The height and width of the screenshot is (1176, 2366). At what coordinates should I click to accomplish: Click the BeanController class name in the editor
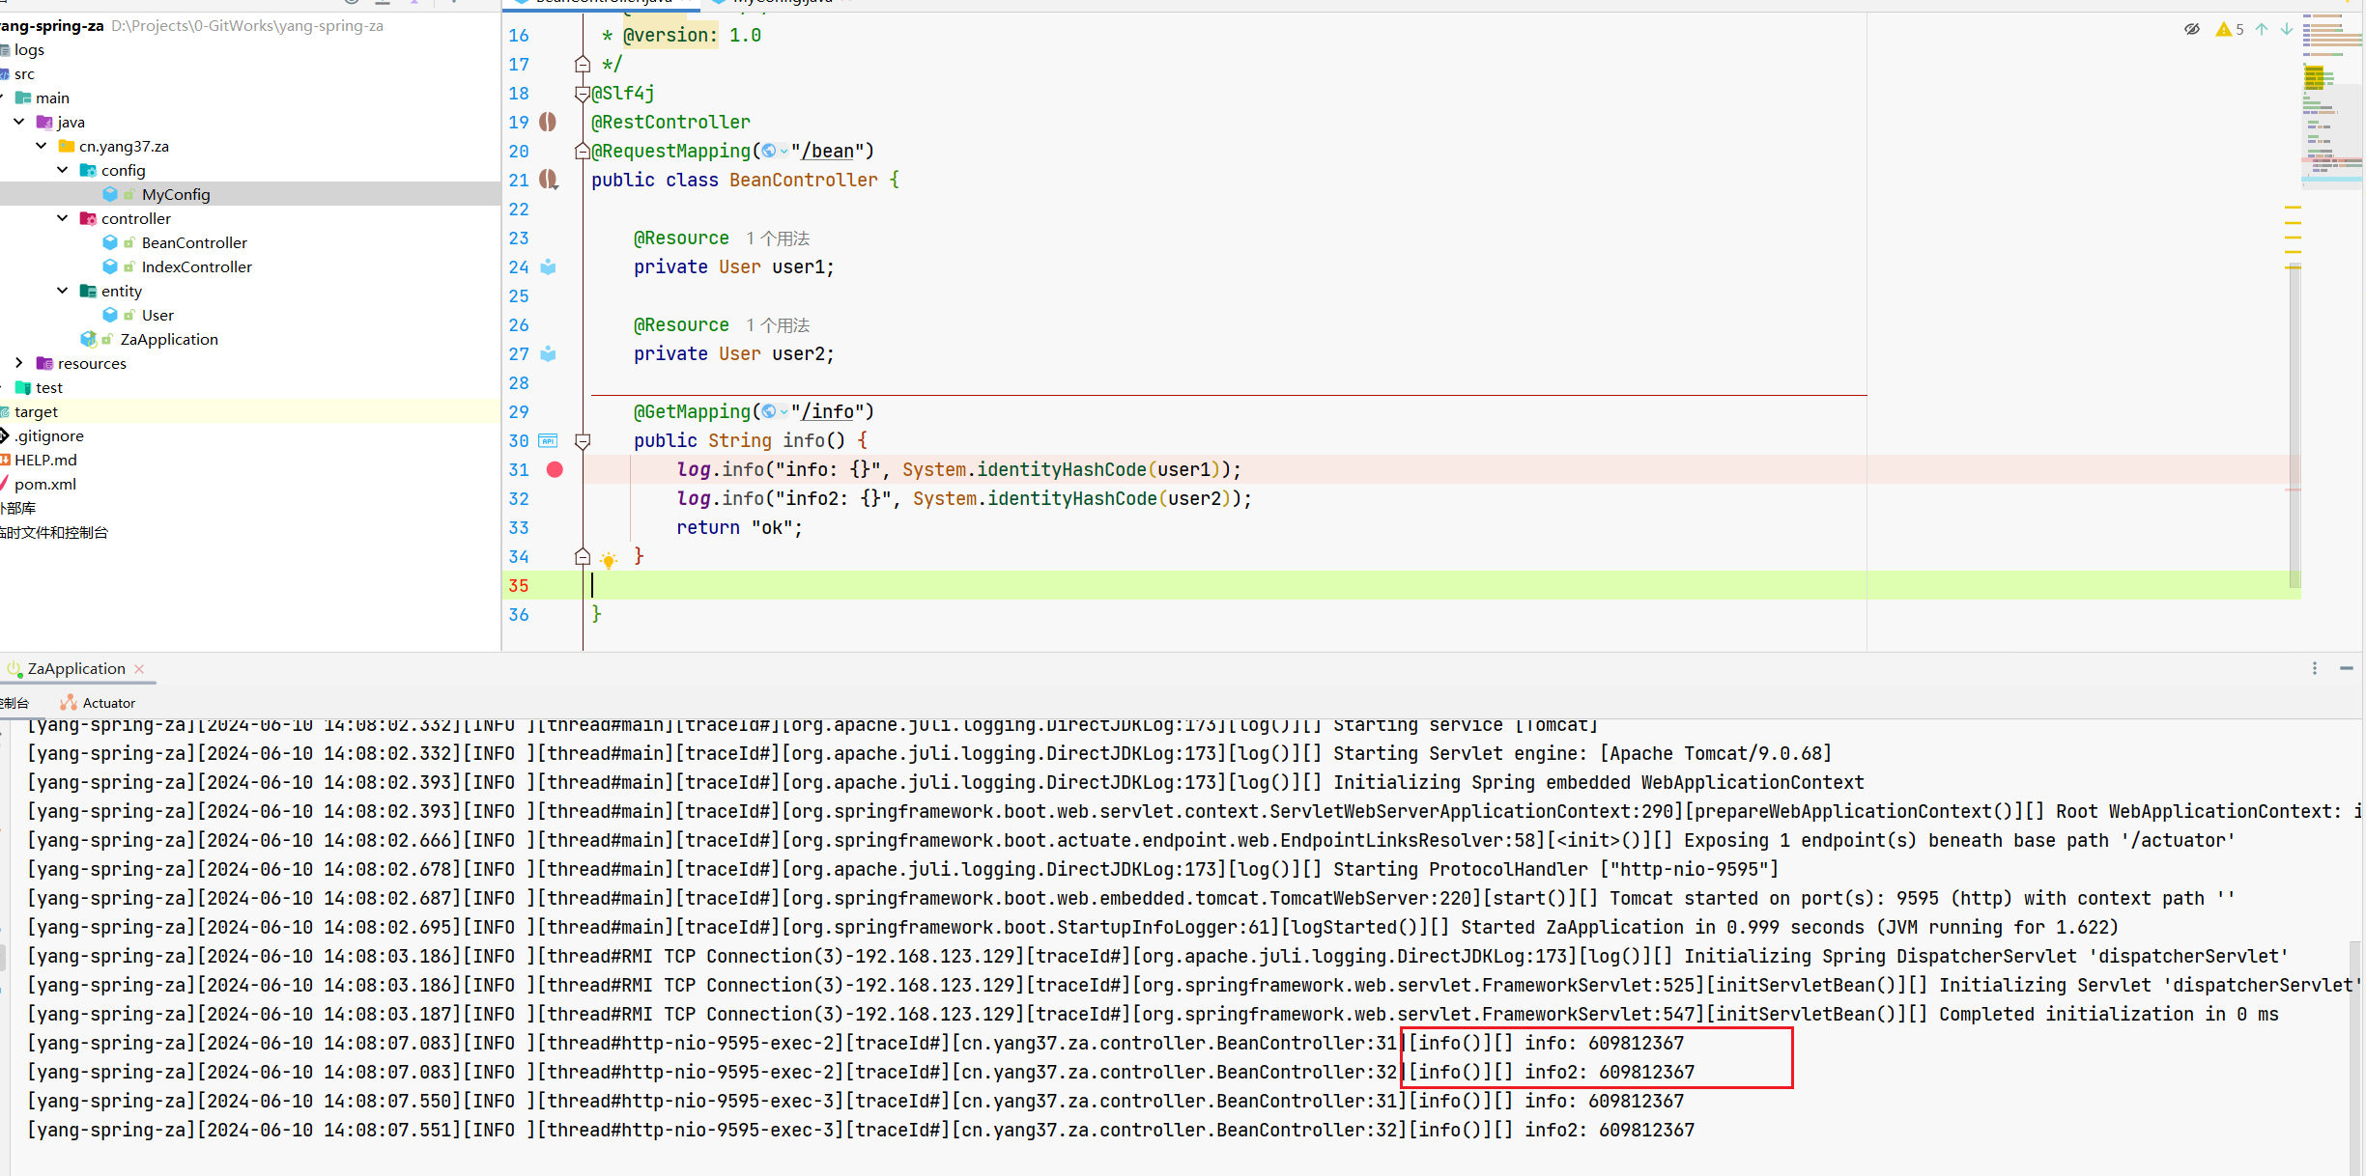tap(804, 180)
